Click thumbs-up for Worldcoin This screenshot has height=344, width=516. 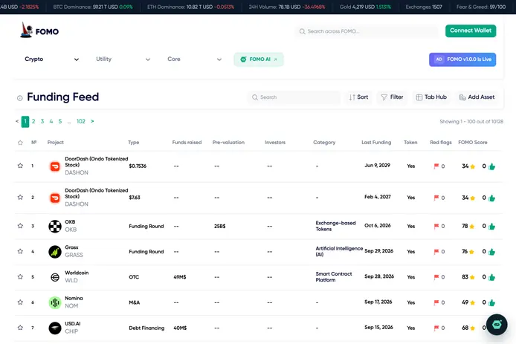tap(492, 277)
